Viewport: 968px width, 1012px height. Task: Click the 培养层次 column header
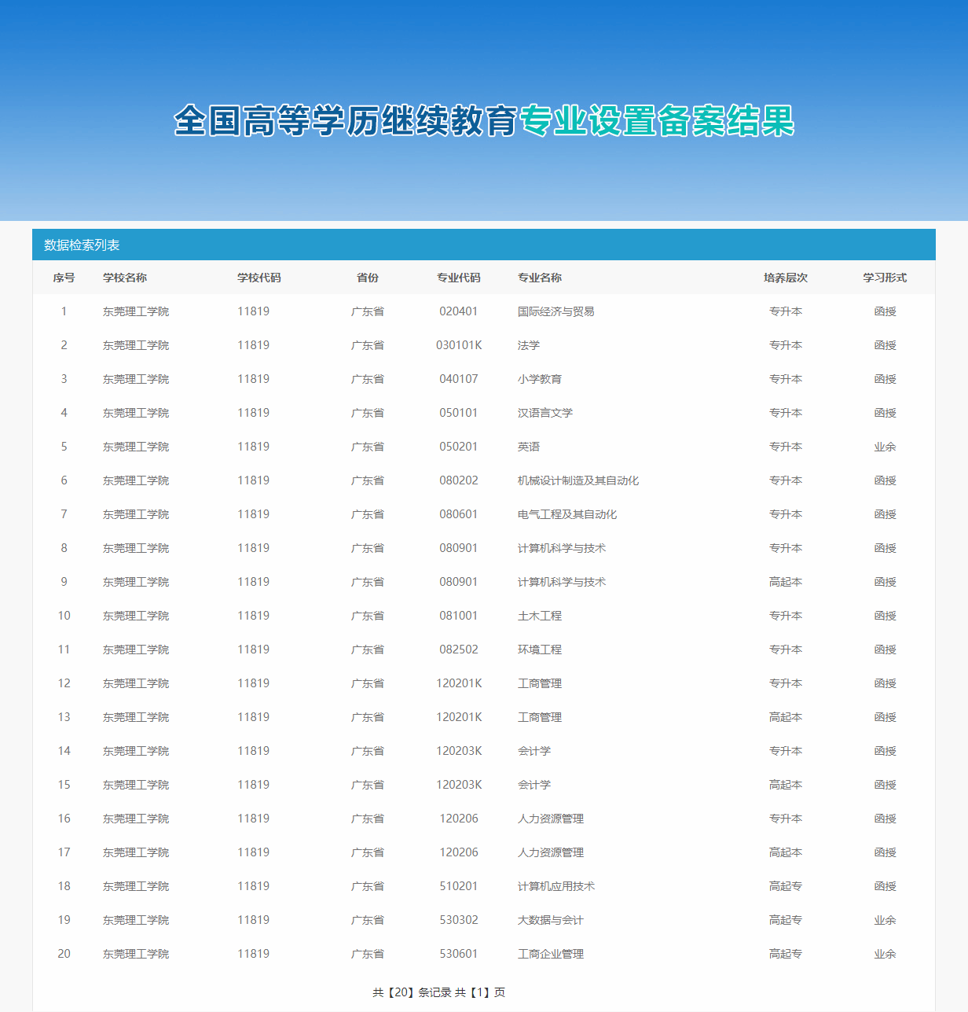coord(786,278)
